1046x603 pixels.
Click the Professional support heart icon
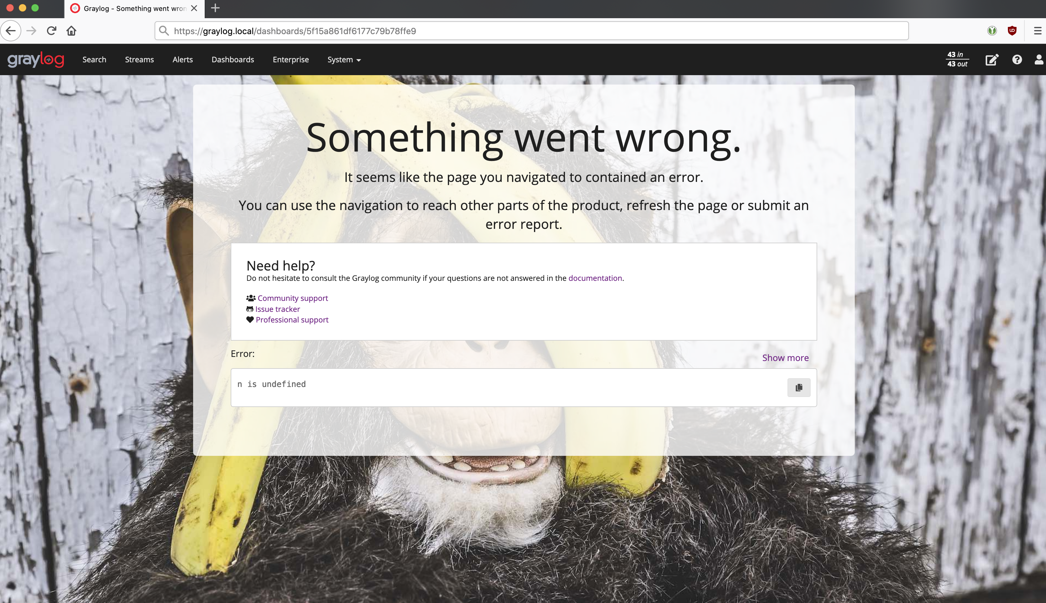[250, 320]
